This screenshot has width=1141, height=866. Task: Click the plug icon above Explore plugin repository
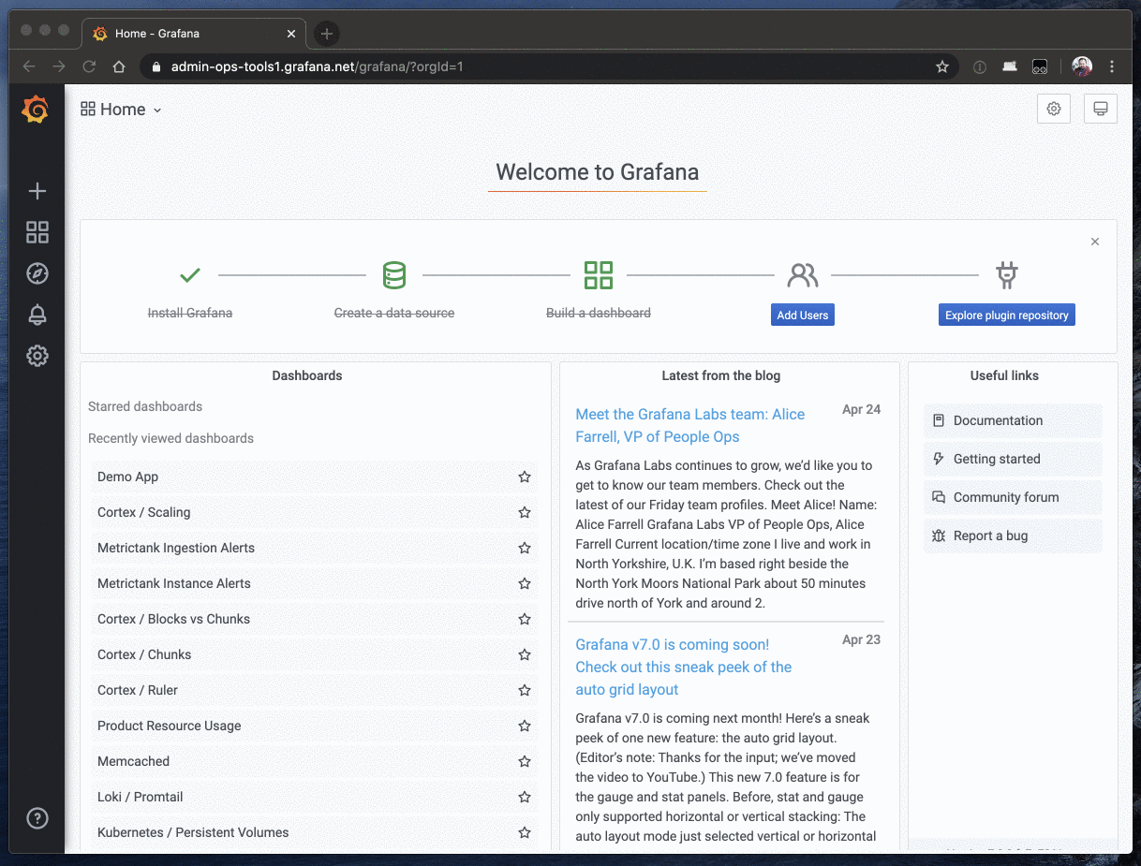tap(1007, 275)
